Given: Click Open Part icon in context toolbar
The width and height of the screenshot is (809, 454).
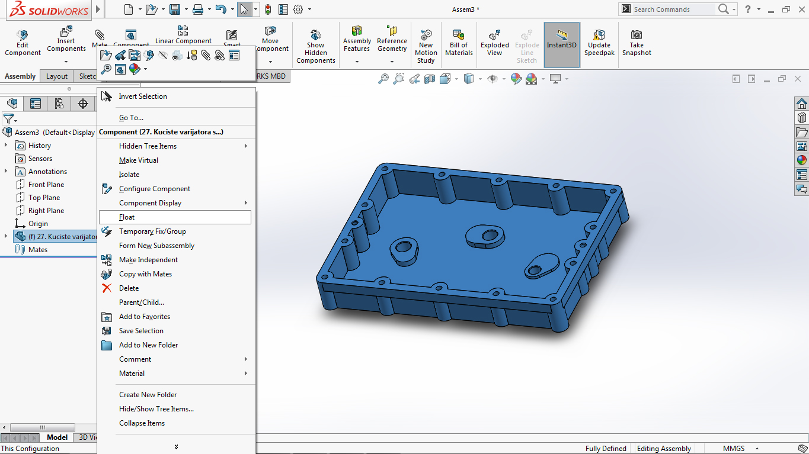Looking at the screenshot, I should (x=106, y=55).
